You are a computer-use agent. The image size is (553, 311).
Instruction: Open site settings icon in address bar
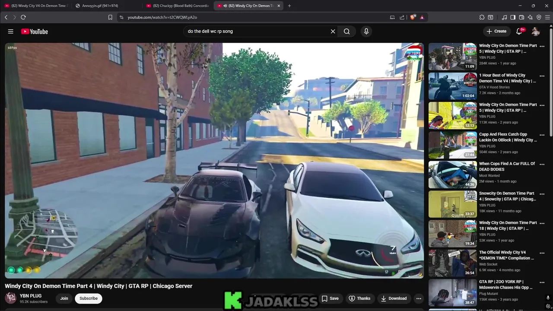(x=121, y=17)
